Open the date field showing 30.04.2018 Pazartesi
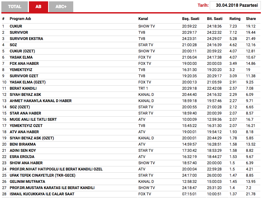263x198 pixels. pos(235,5)
